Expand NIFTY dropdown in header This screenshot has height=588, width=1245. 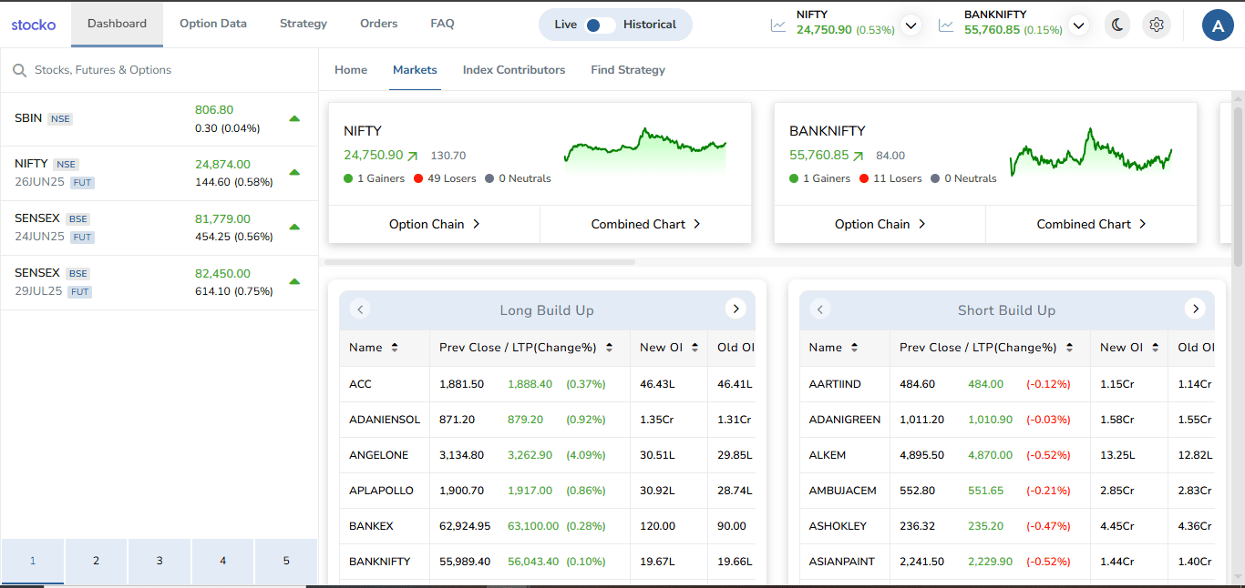click(x=911, y=25)
